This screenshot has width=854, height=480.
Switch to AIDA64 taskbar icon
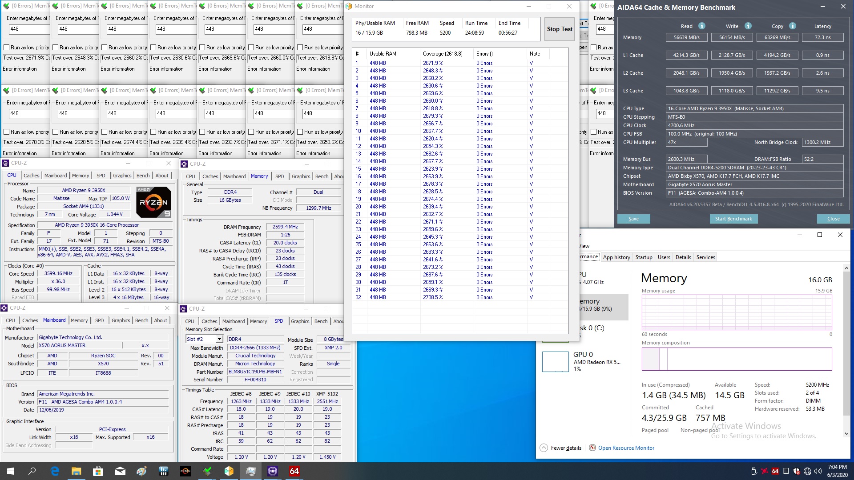point(294,471)
